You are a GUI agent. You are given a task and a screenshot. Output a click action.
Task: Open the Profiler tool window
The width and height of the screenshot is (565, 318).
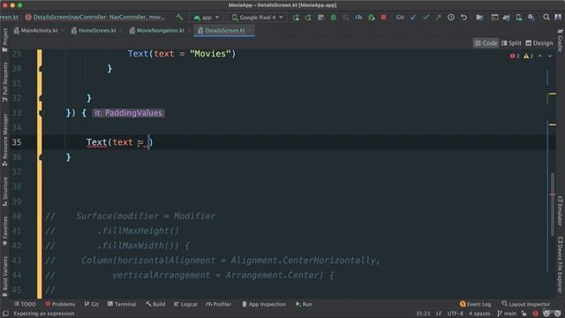tap(219, 304)
